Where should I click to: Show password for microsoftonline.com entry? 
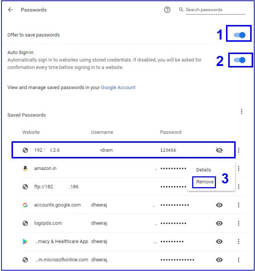pos(219,260)
